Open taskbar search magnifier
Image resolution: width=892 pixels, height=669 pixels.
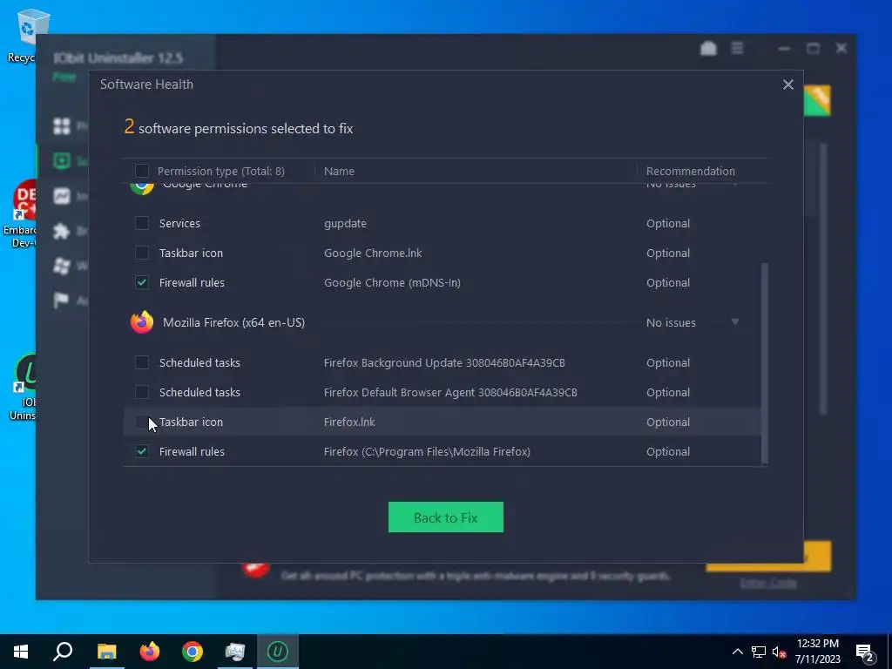coord(63,652)
